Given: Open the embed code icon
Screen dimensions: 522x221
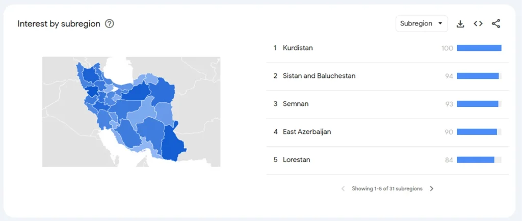Looking at the screenshot, I should pyautogui.click(x=478, y=23).
